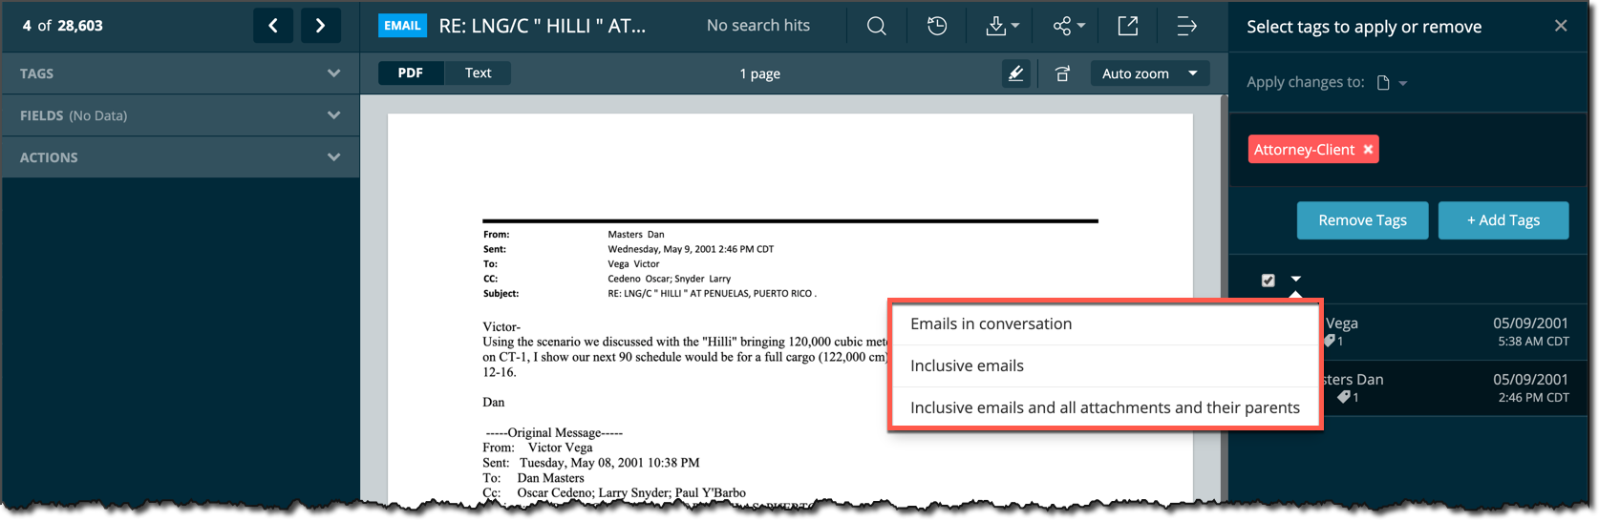Click the + Add Tags button
Image resolution: width=1599 pixels, height=521 pixels.
tap(1503, 220)
